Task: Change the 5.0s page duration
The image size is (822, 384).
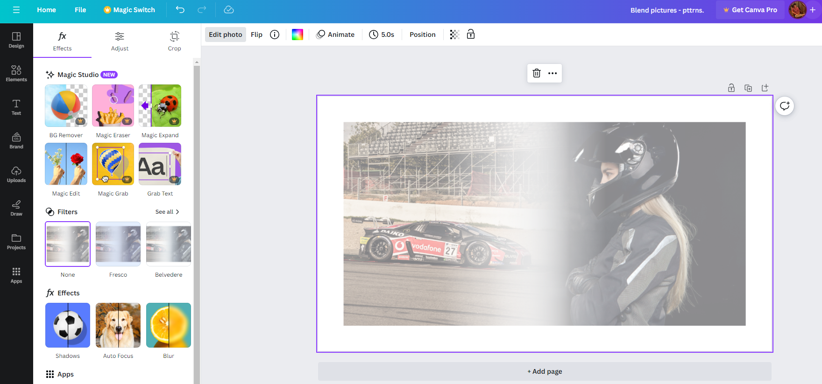Action: point(382,35)
